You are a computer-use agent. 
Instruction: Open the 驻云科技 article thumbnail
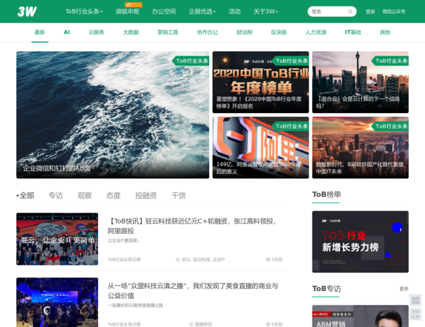(57, 239)
